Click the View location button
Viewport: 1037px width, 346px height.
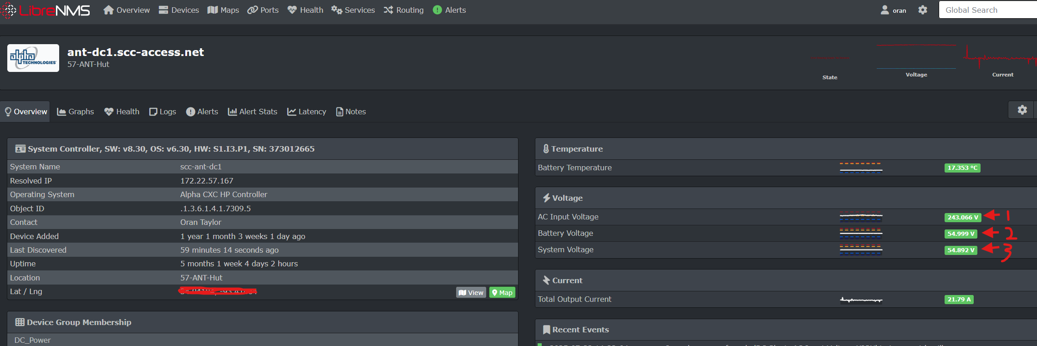(471, 292)
